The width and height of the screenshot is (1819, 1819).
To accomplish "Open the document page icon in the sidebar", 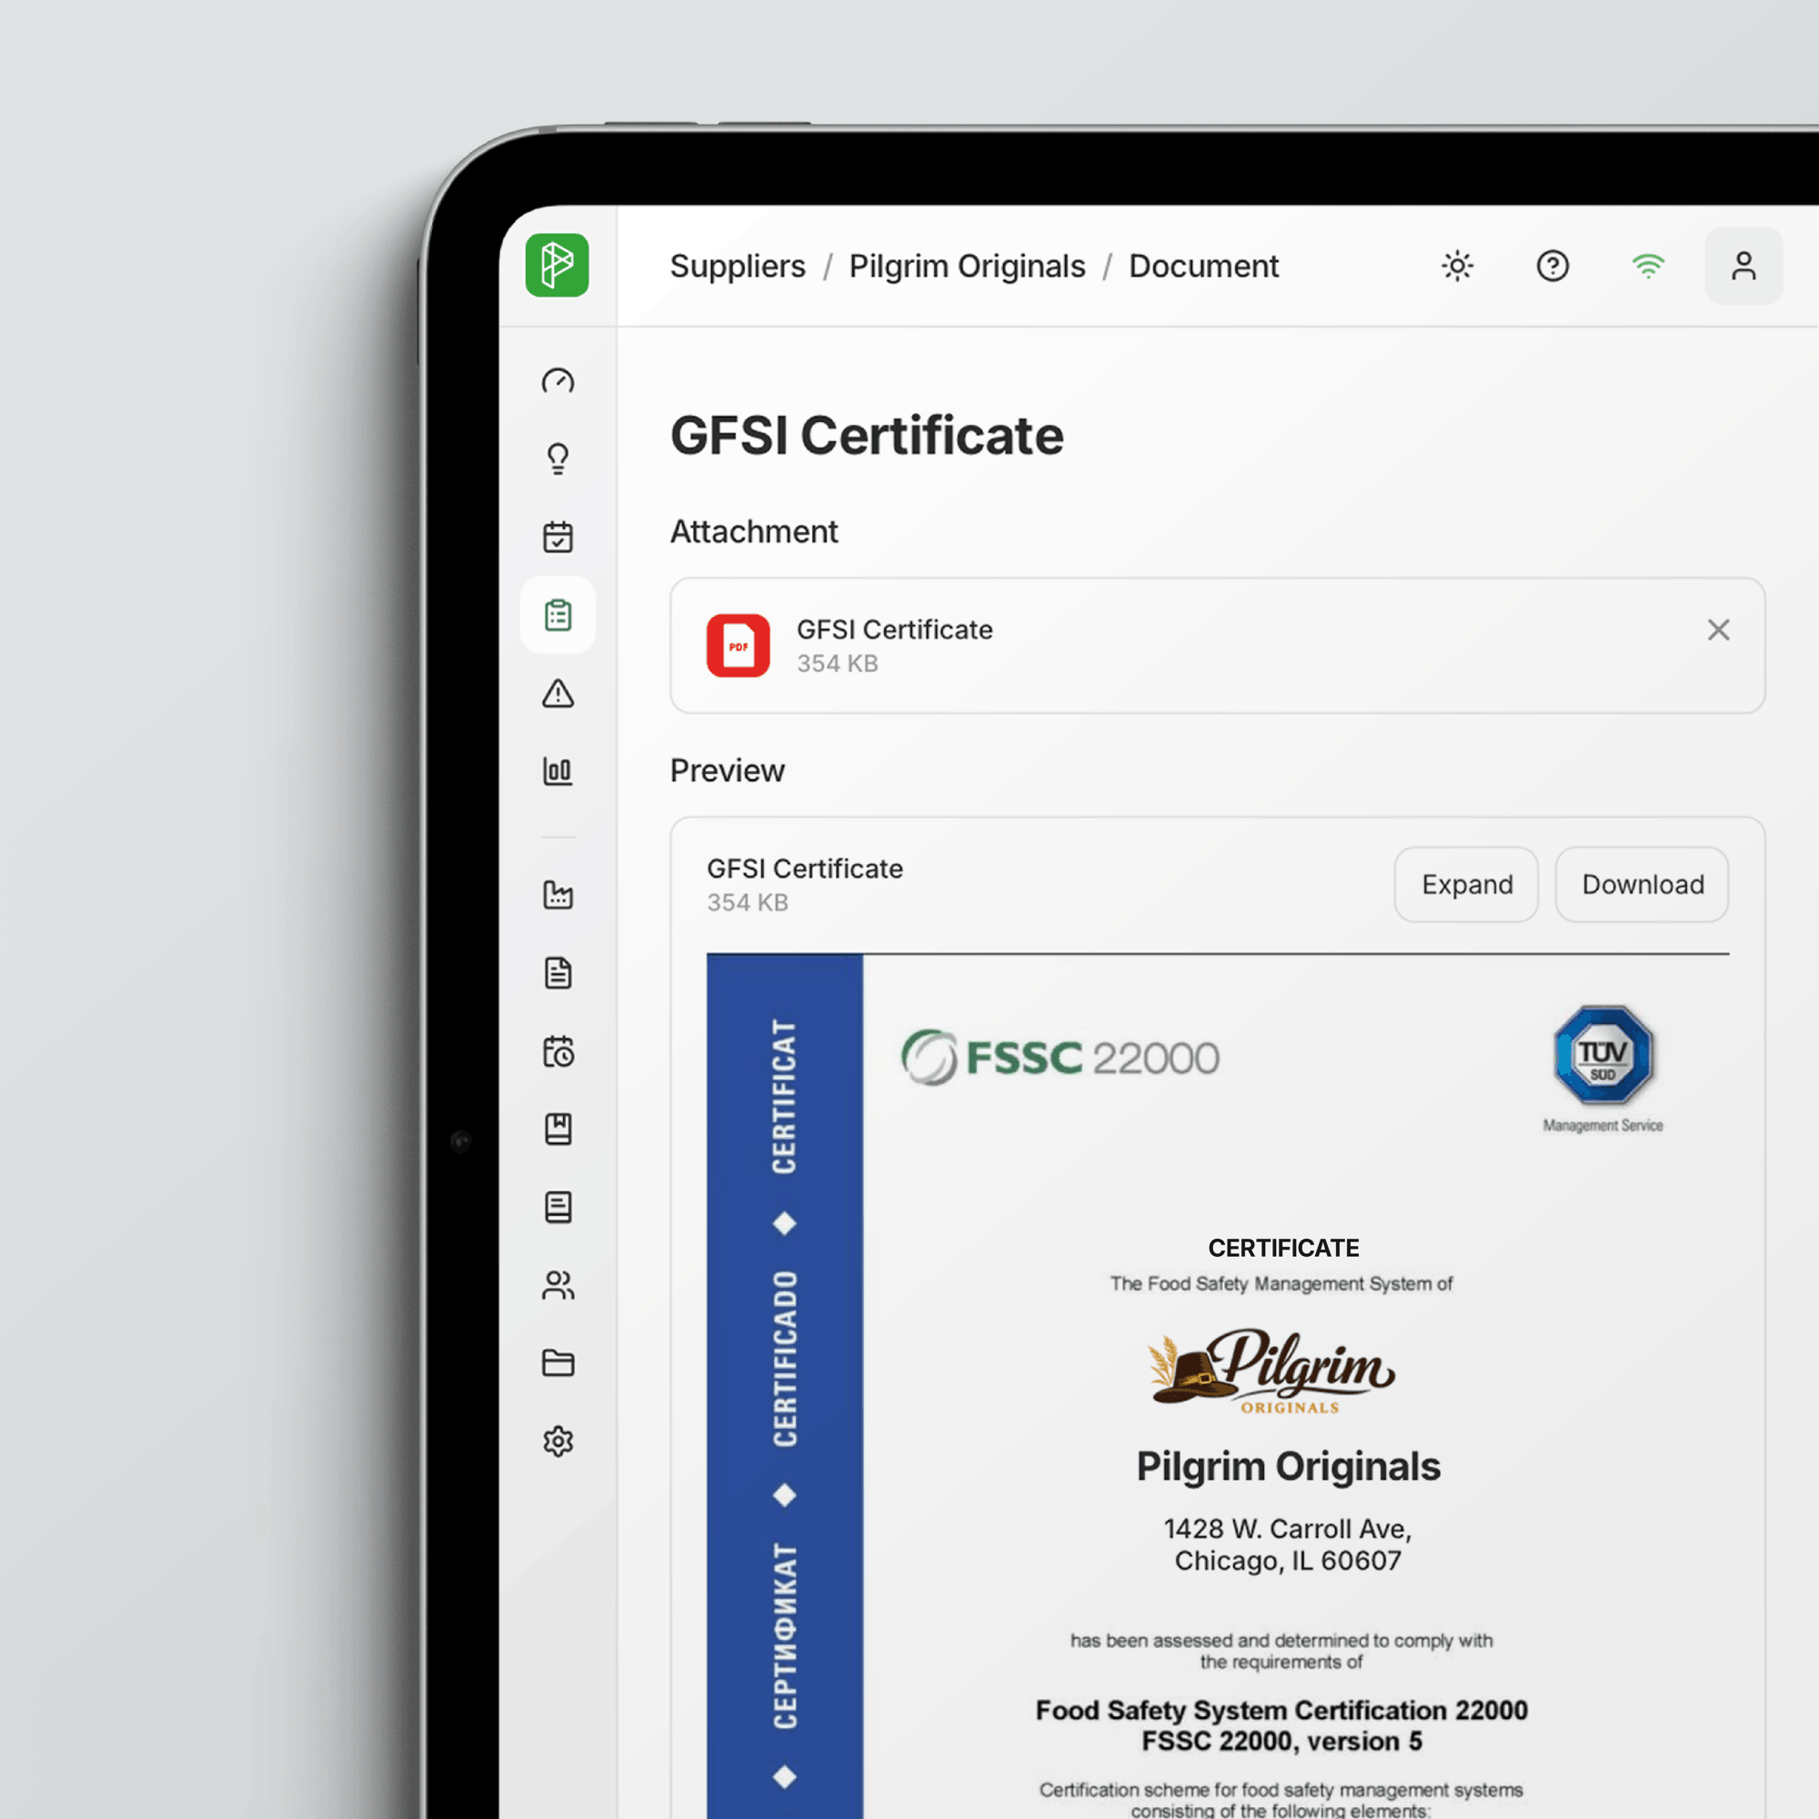I will tap(558, 972).
